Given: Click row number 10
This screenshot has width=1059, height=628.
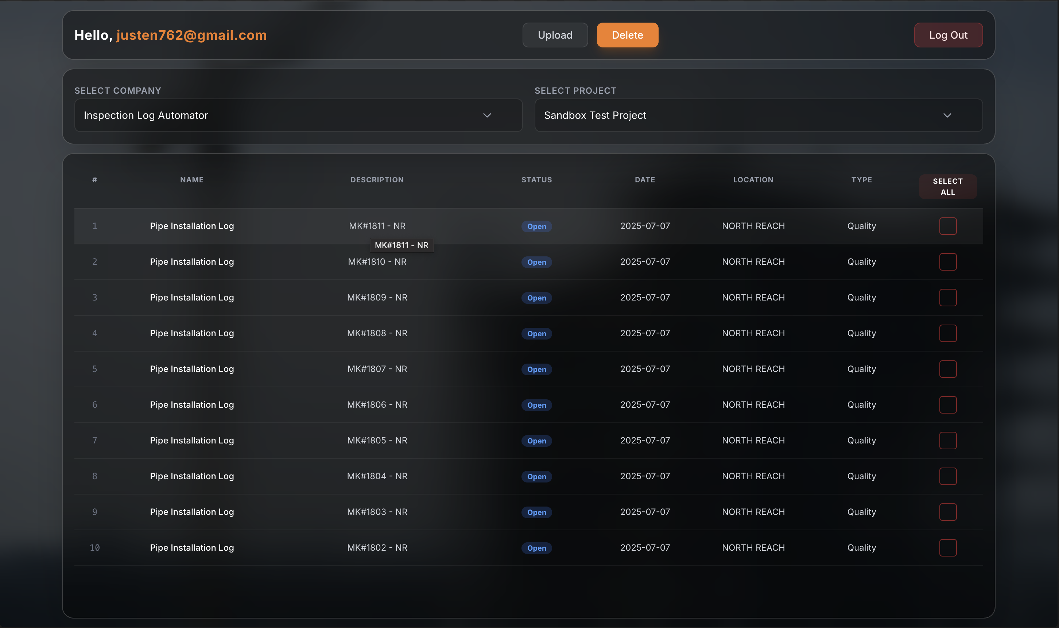Looking at the screenshot, I should click(95, 548).
